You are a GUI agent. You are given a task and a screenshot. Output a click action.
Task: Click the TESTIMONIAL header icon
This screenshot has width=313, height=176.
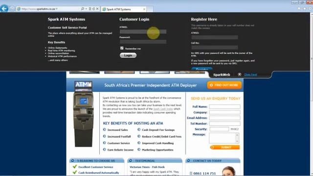tap(131, 160)
